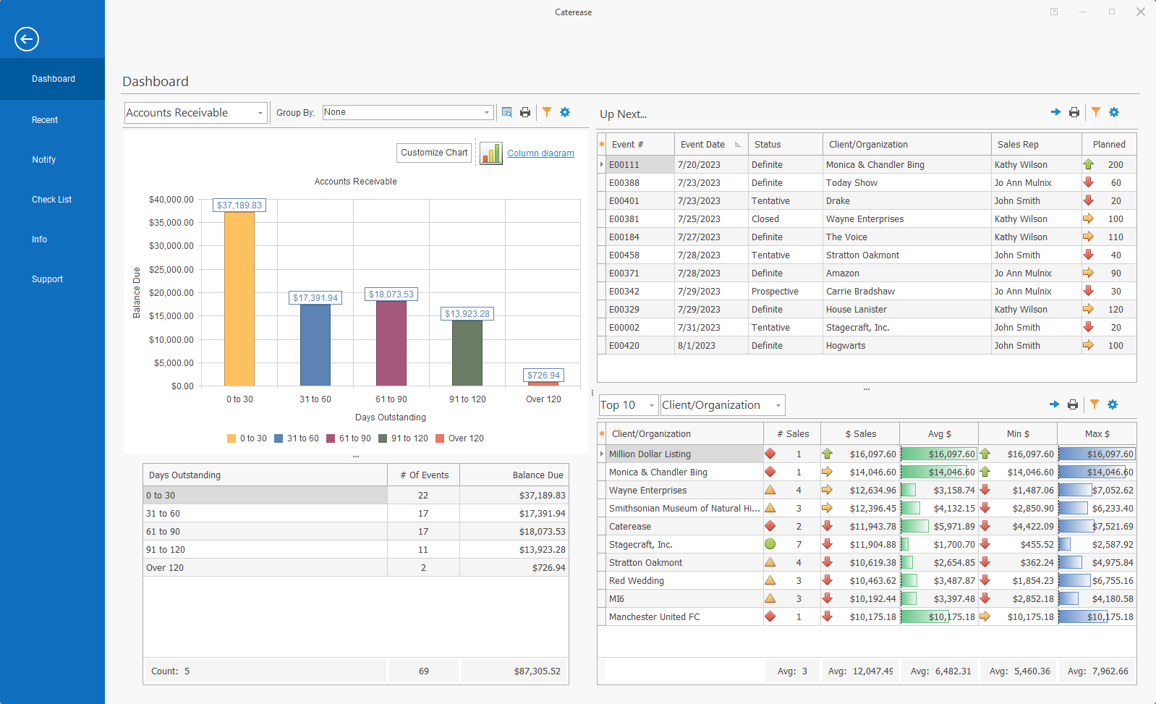Click the 61 to 90 chart bar
Image resolution: width=1156 pixels, height=704 pixels.
pyautogui.click(x=391, y=343)
